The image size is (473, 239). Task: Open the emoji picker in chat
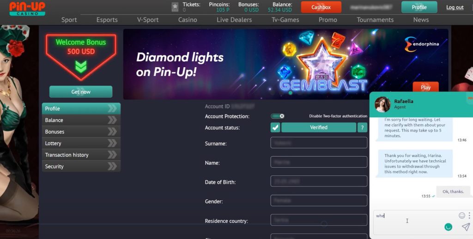461,215
